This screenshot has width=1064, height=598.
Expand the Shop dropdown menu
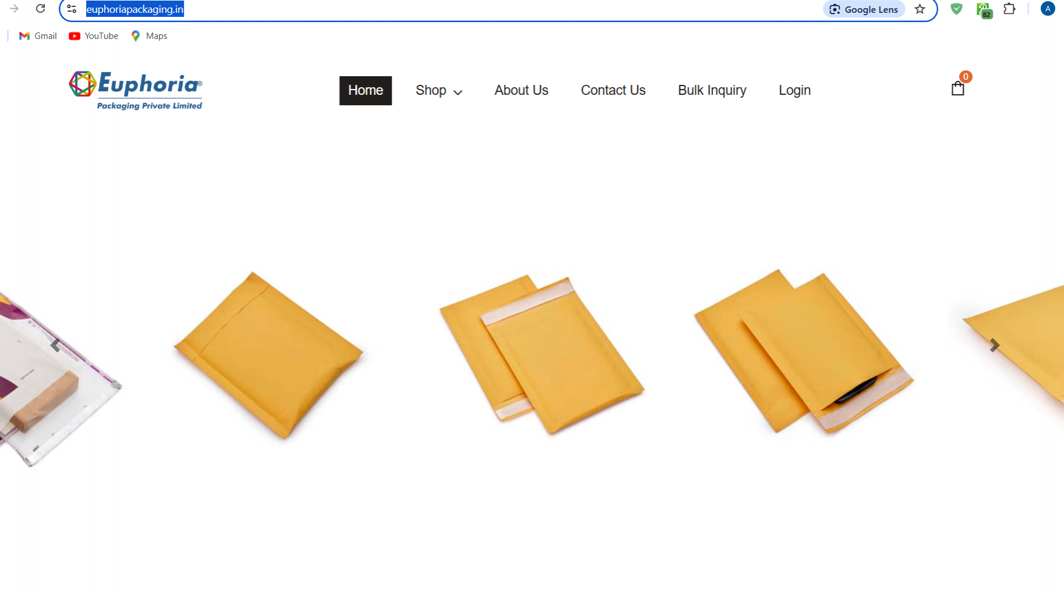(439, 91)
